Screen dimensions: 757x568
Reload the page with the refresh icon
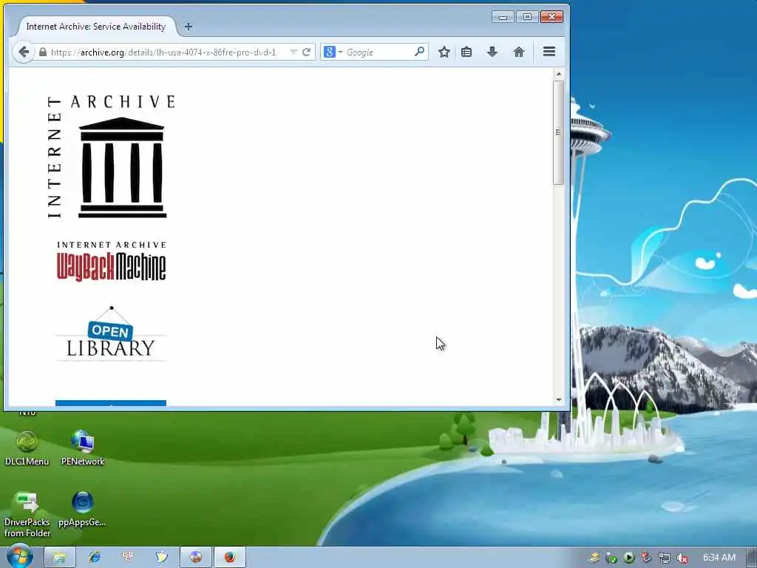306,53
